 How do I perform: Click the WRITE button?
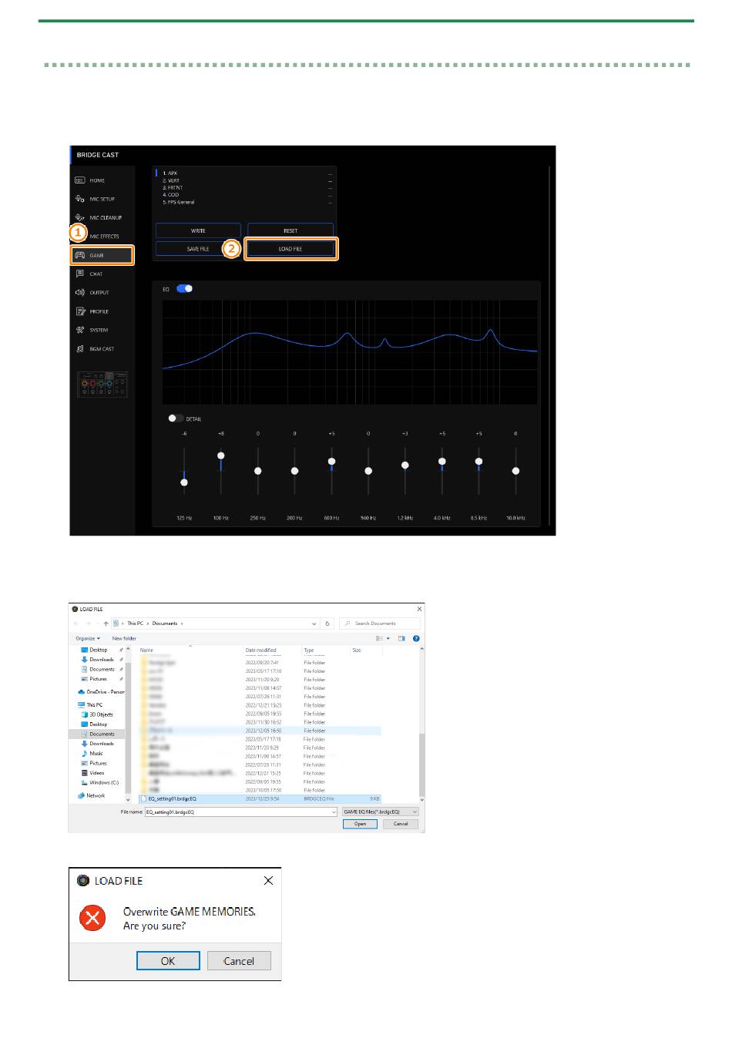pyautogui.click(x=198, y=230)
